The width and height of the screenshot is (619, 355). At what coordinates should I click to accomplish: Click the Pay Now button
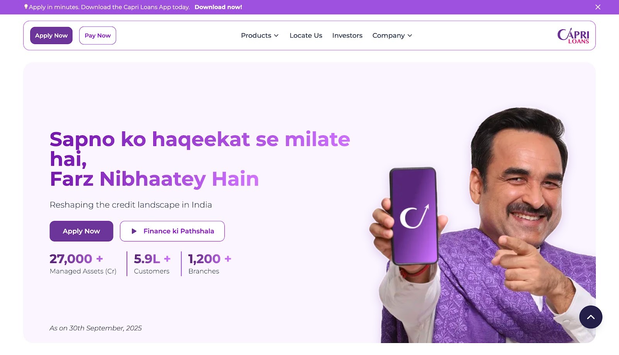pyautogui.click(x=97, y=36)
